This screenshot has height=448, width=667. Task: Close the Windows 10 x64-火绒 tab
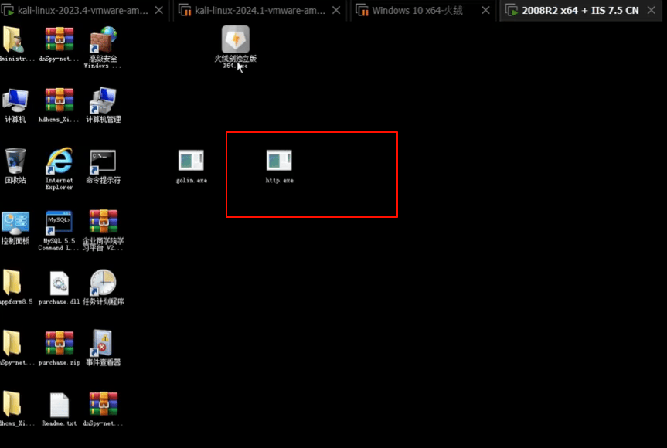(485, 10)
